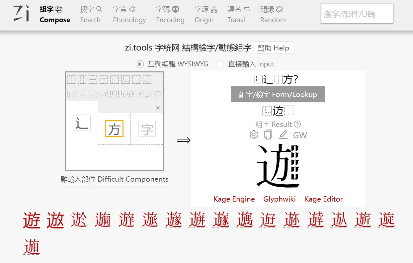Click the 組字/檢字 Form/Lookup button
This screenshot has width=413, height=263.
[278, 95]
